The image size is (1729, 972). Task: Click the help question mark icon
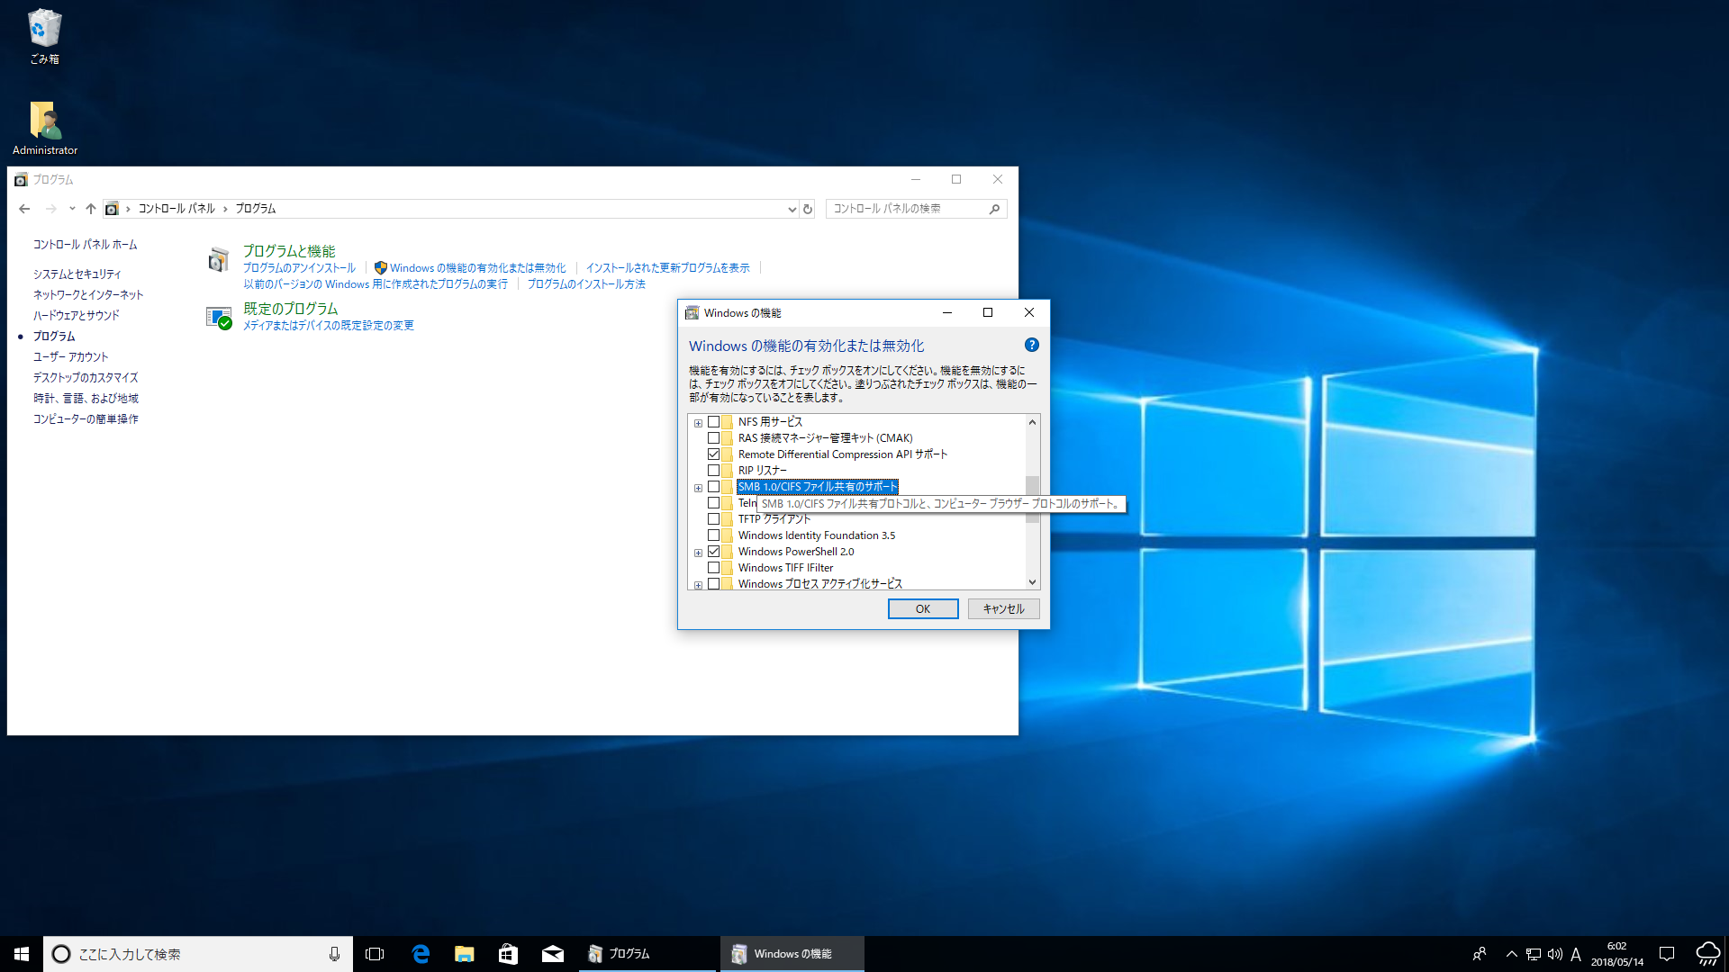1032,345
